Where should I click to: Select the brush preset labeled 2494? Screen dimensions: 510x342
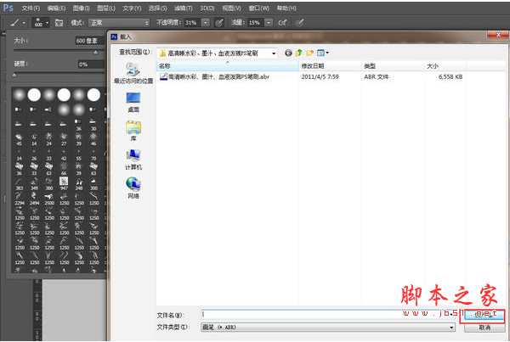click(x=34, y=199)
